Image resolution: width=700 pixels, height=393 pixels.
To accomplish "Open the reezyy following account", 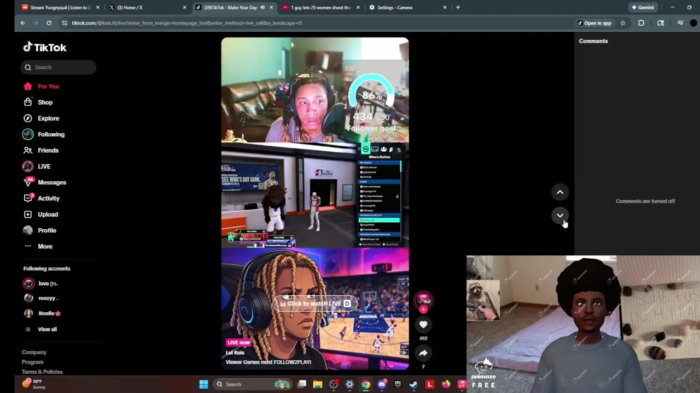I will [x=41, y=298].
